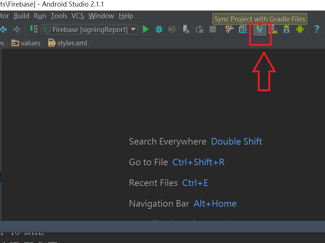Screen dimensions: 325x243
Task: Open the Window menu
Action: coord(101,16)
